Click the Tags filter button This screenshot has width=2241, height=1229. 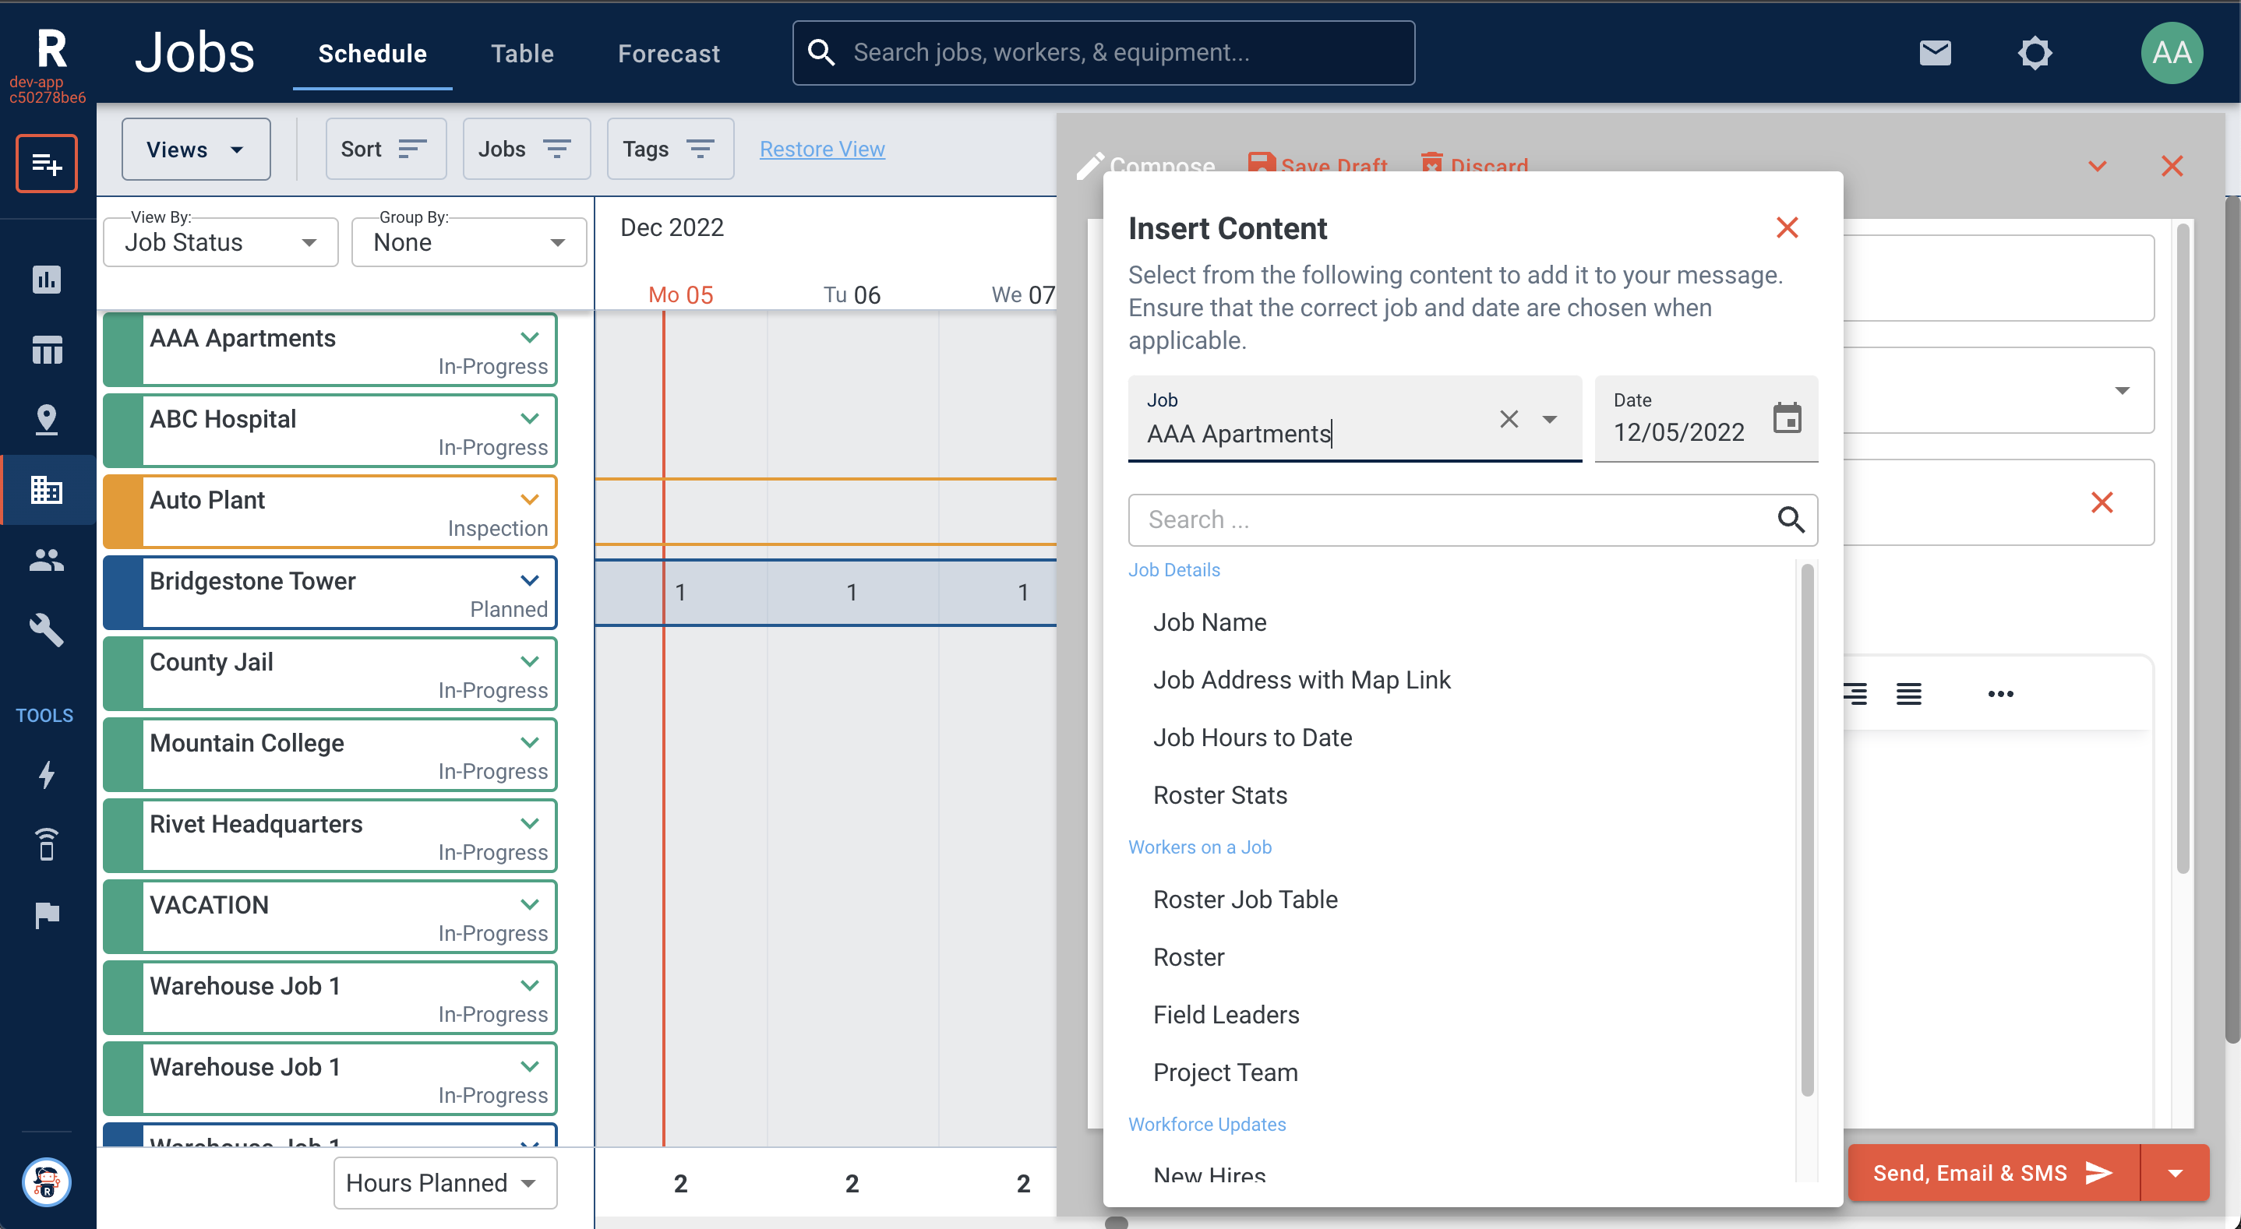point(670,149)
